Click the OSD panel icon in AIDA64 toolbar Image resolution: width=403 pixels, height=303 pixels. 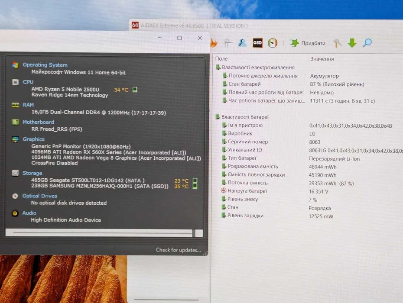tap(257, 43)
